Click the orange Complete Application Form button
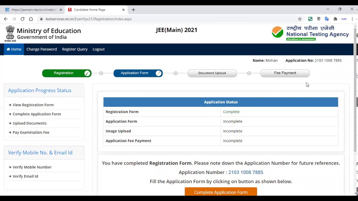 coord(221,192)
